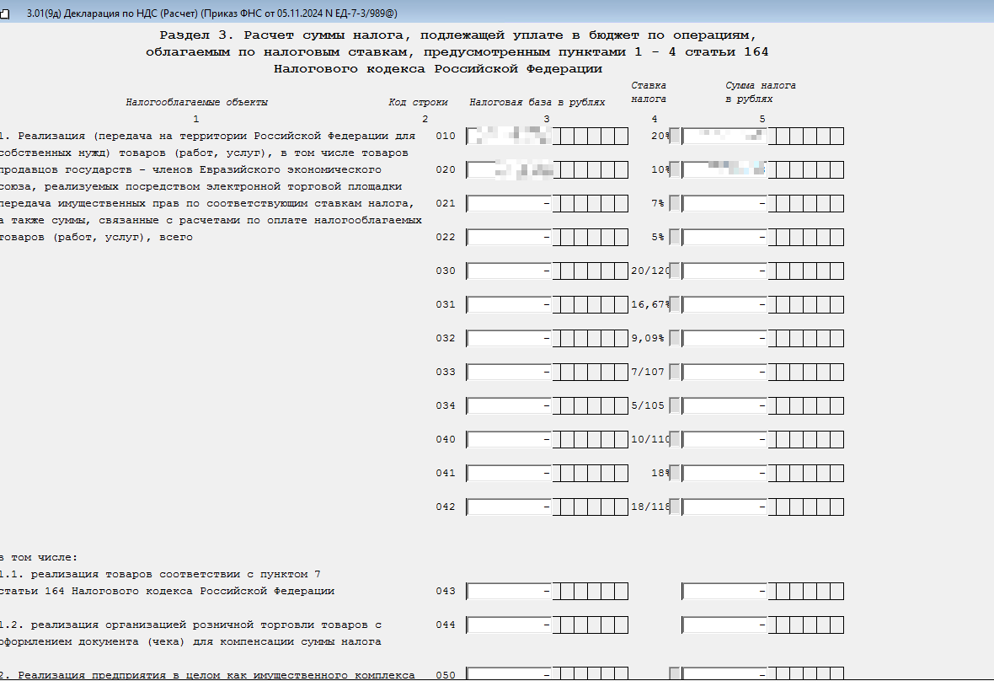
Task: Click the tax base field for line 043
Action: [x=509, y=592]
